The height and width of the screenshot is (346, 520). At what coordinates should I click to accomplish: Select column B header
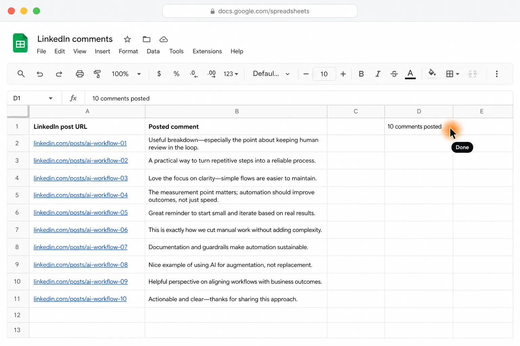pyautogui.click(x=236, y=112)
